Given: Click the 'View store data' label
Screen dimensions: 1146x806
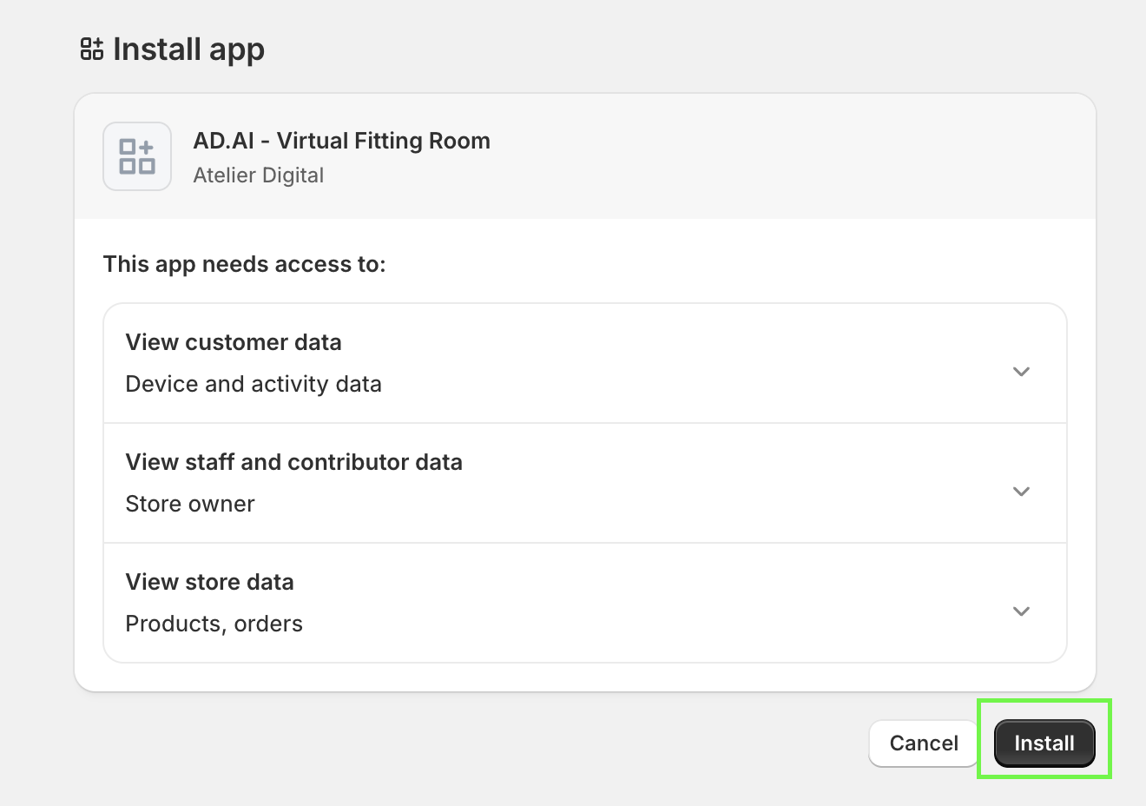Looking at the screenshot, I should click(210, 582).
